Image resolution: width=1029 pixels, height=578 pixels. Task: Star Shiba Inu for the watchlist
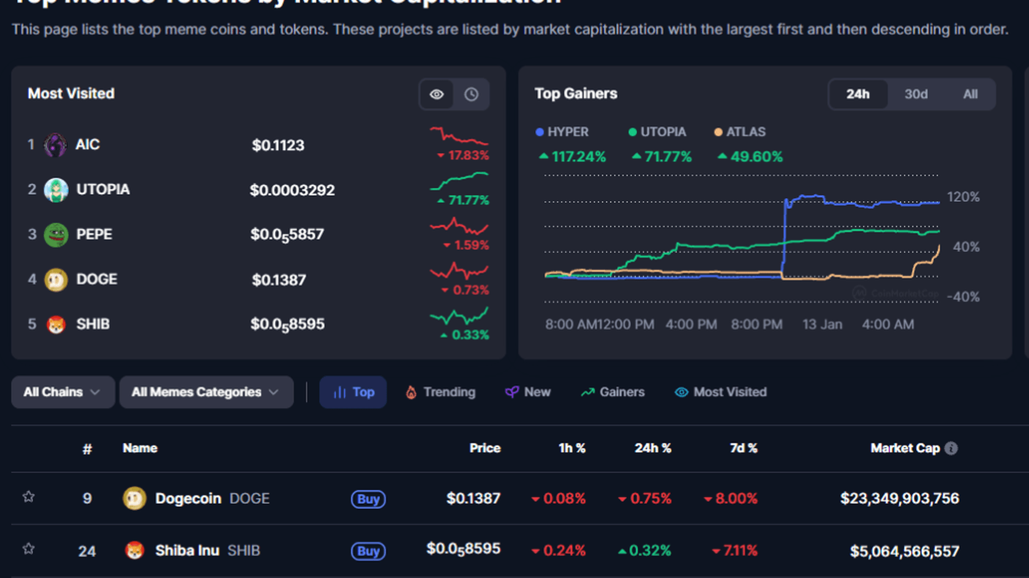[28, 549]
